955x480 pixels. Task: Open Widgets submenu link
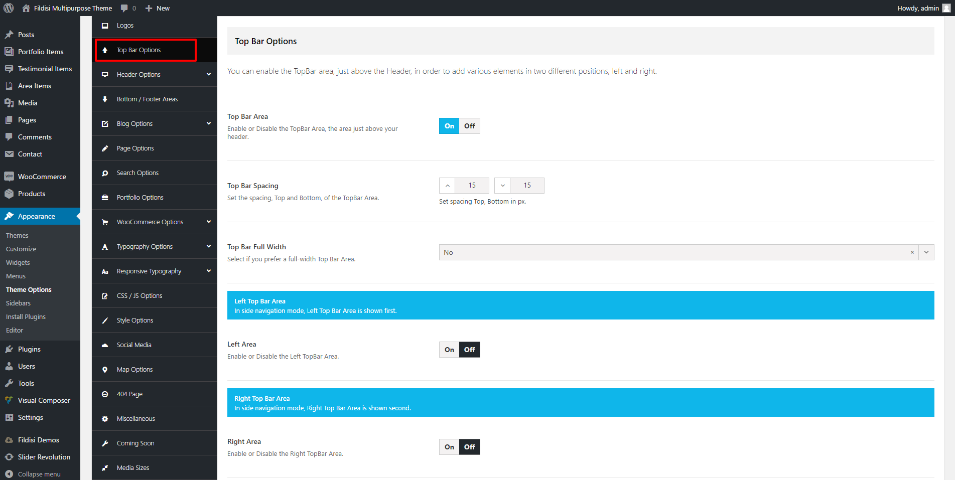tap(18, 262)
